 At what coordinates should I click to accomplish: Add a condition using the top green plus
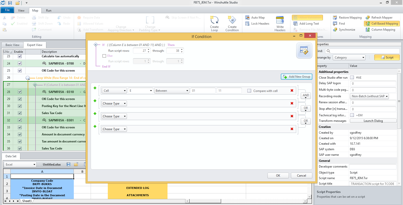pyautogui.click(x=95, y=88)
